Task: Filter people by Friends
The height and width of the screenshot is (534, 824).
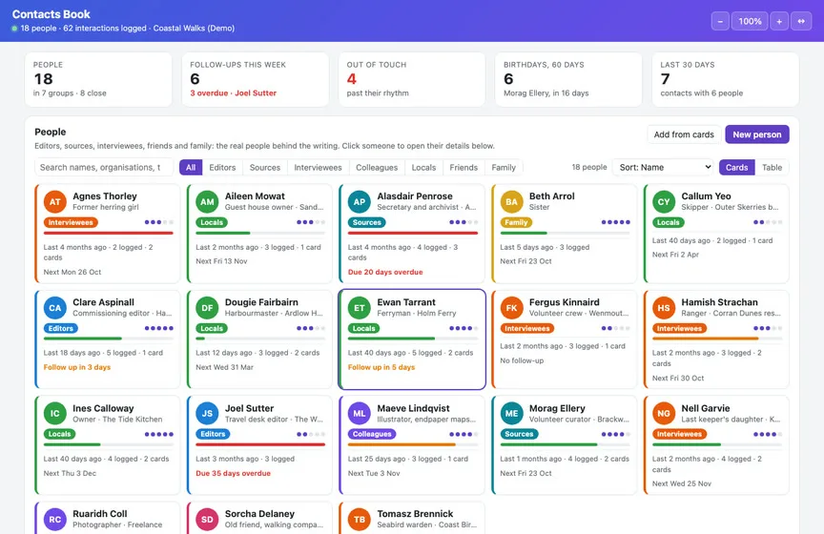Action: (463, 167)
